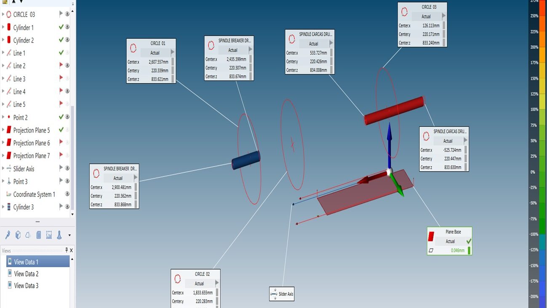547x308 pixels.
Task: Click the Cylinder 3 blue cylinder icon
Action: (x=9, y=207)
